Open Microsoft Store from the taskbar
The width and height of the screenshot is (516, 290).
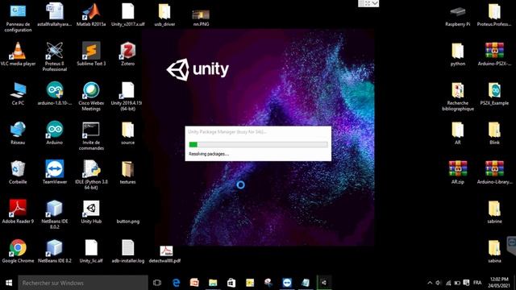231,283
